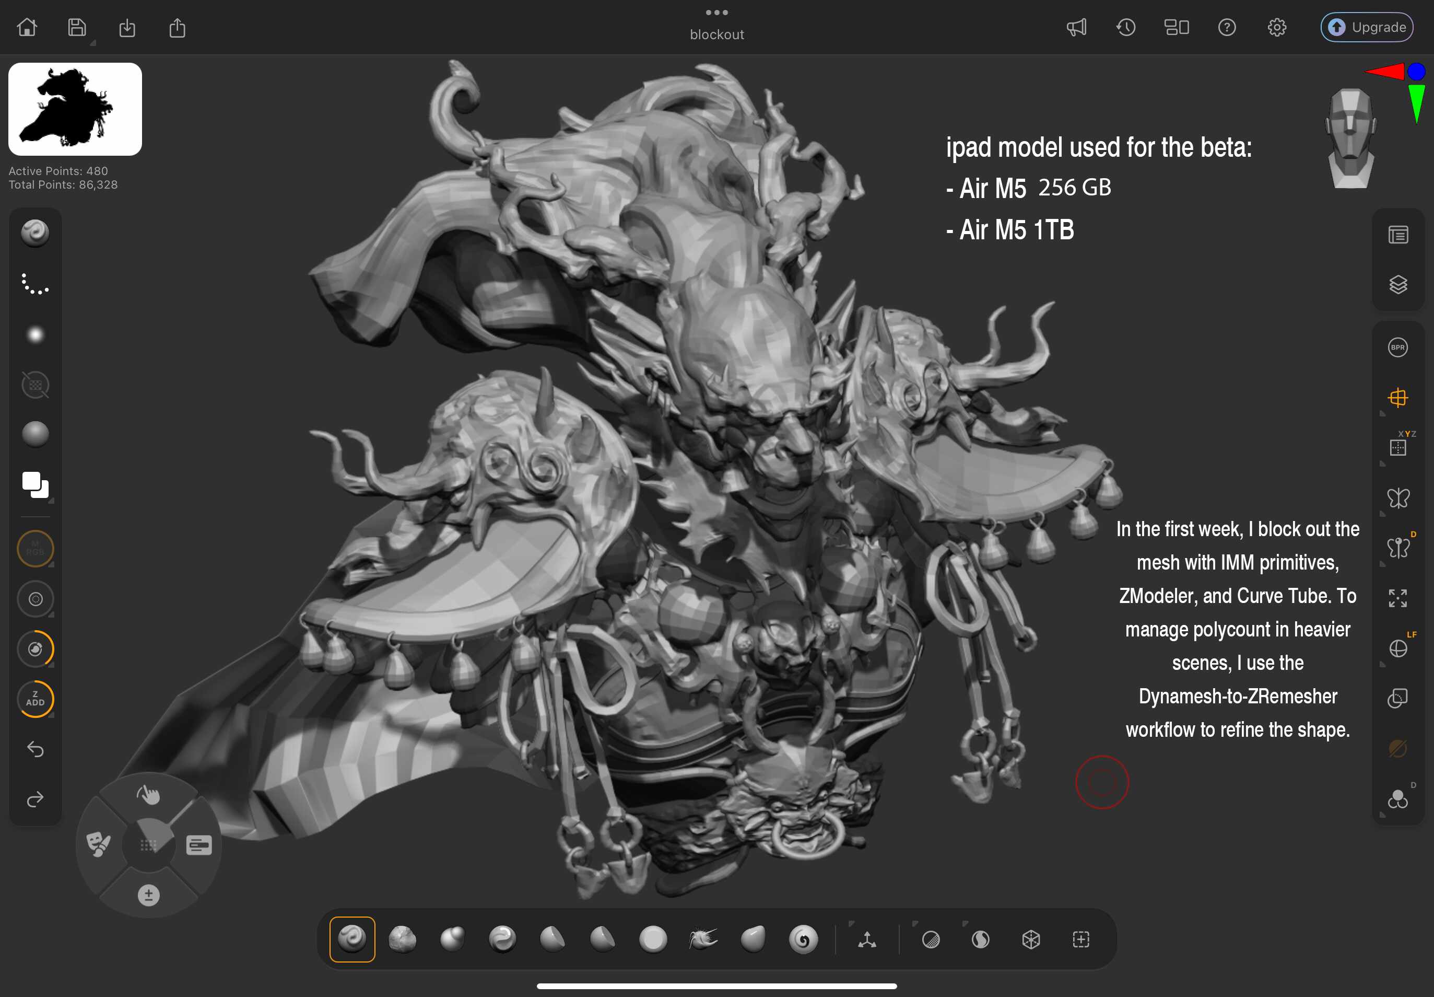The image size is (1434, 997).
Task: Toggle Zadd sculpting mode
Action: click(35, 699)
